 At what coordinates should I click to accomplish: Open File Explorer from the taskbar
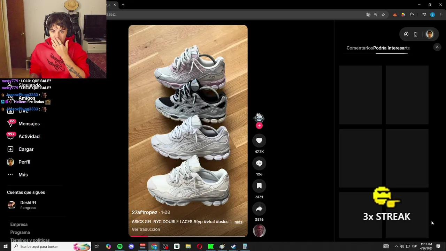click(x=188, y=246)
